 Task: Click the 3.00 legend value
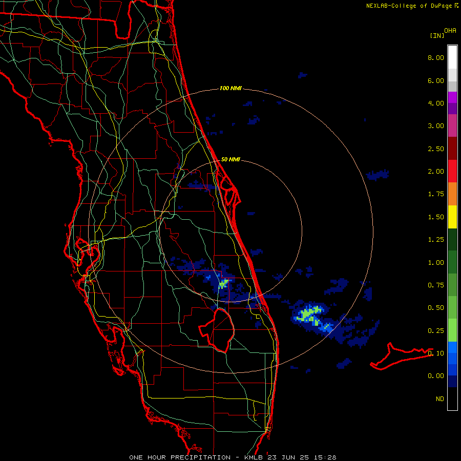(436, 126)
